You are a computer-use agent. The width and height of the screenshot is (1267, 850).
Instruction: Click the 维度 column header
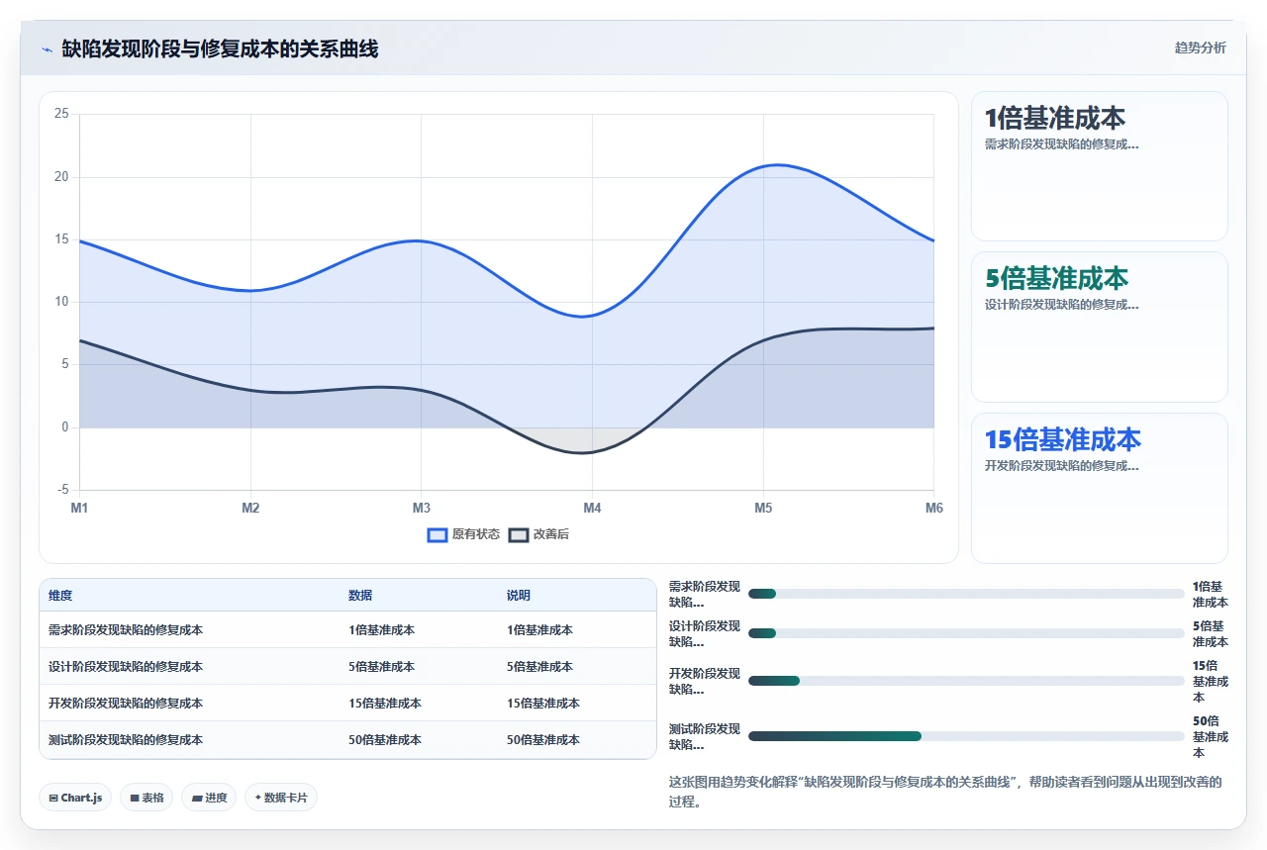click(x=60, y=596)
